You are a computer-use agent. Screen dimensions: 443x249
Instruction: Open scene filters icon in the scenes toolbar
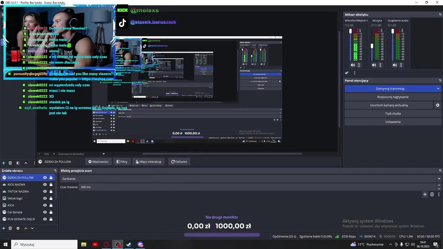click(17, 163)
